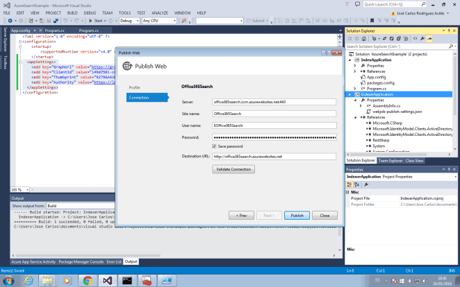Select Profile step in Publish Web

pos(135,87)
